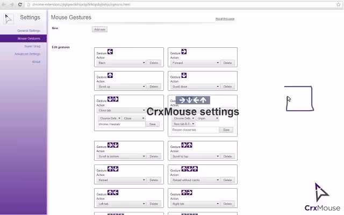This screenshot has height=215, width=344.
Task: Click the right-up gesture icon for Scroll to top
Action: [187, 145]
